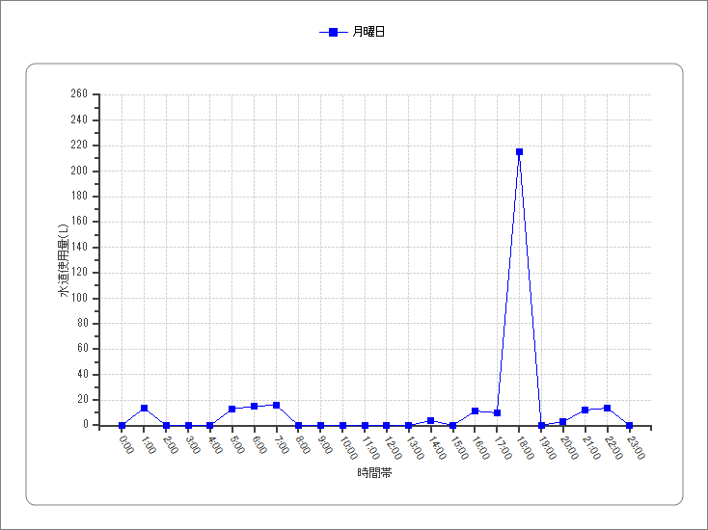Click the blue legend marker square
The width and height of the screenshot is (708, 530).
pyautogui.click(x=333, y=32)
